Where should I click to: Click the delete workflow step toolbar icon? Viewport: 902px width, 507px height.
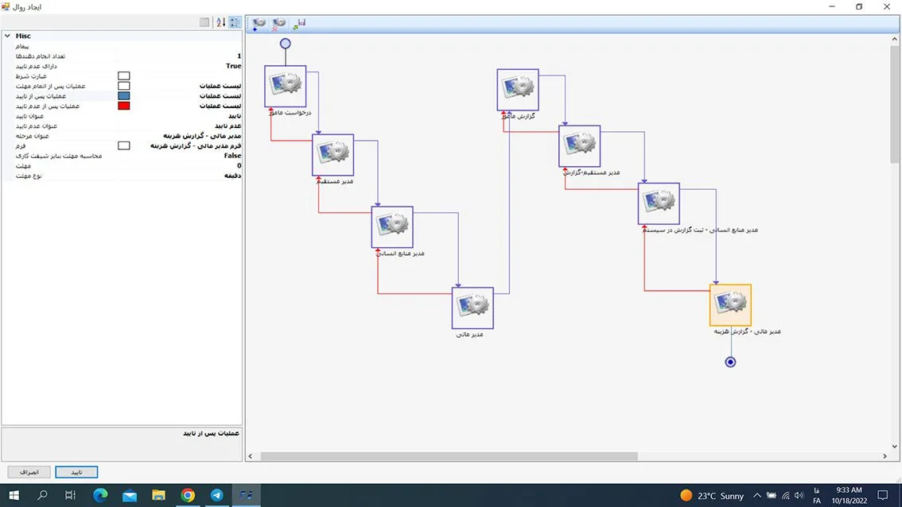279,24
